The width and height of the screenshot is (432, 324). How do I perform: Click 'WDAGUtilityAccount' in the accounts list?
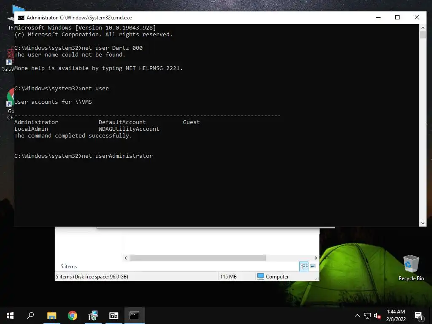(129, 129)
